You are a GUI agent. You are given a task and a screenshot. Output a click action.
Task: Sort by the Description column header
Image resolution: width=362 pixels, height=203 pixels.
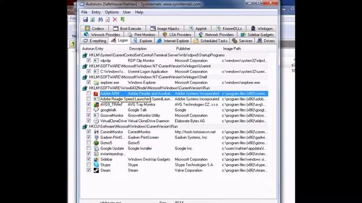click(138, 49)
